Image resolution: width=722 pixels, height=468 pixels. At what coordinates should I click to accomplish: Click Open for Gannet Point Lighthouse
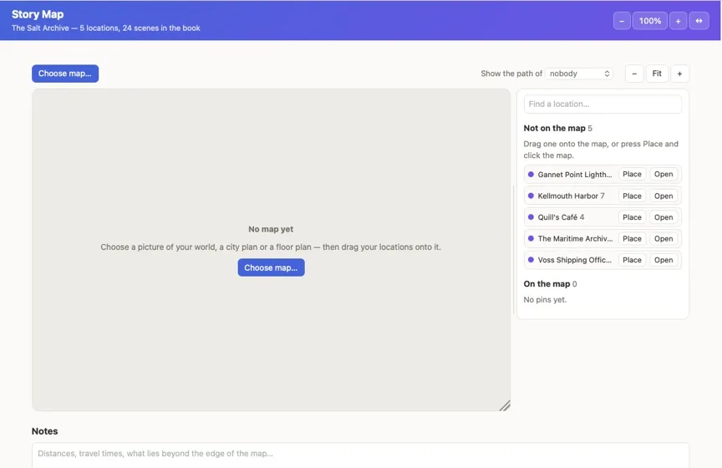point(663,174)
